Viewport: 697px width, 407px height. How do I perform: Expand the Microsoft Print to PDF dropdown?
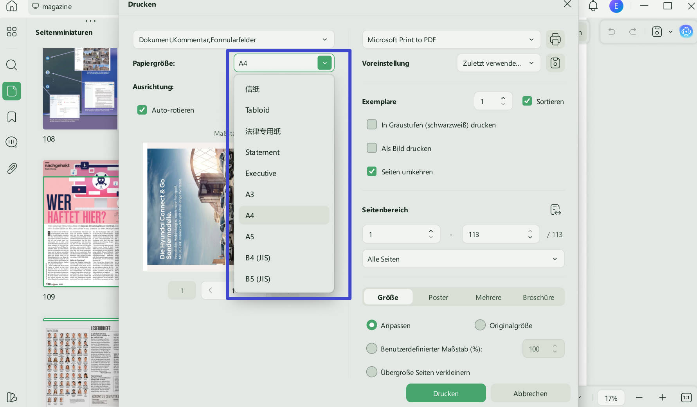451,39
